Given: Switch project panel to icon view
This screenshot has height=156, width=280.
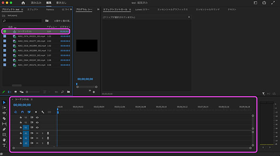Looking at the screenshot, I should click(x=16, y=92).
